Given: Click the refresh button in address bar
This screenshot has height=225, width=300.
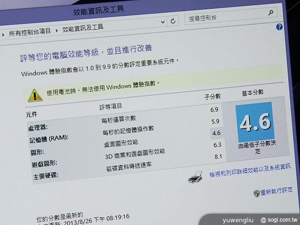Looking at the screenshot, I should click(173, 21).
